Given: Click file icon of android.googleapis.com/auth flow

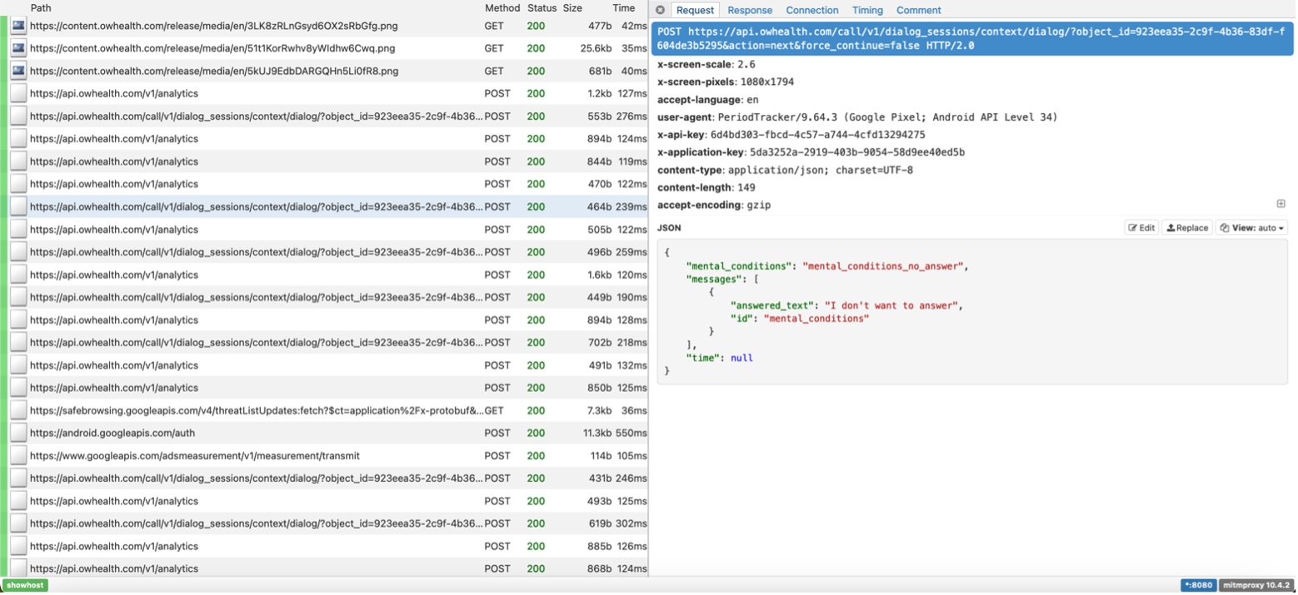Looking at the screenshot, I should click(x=18, y=434).
